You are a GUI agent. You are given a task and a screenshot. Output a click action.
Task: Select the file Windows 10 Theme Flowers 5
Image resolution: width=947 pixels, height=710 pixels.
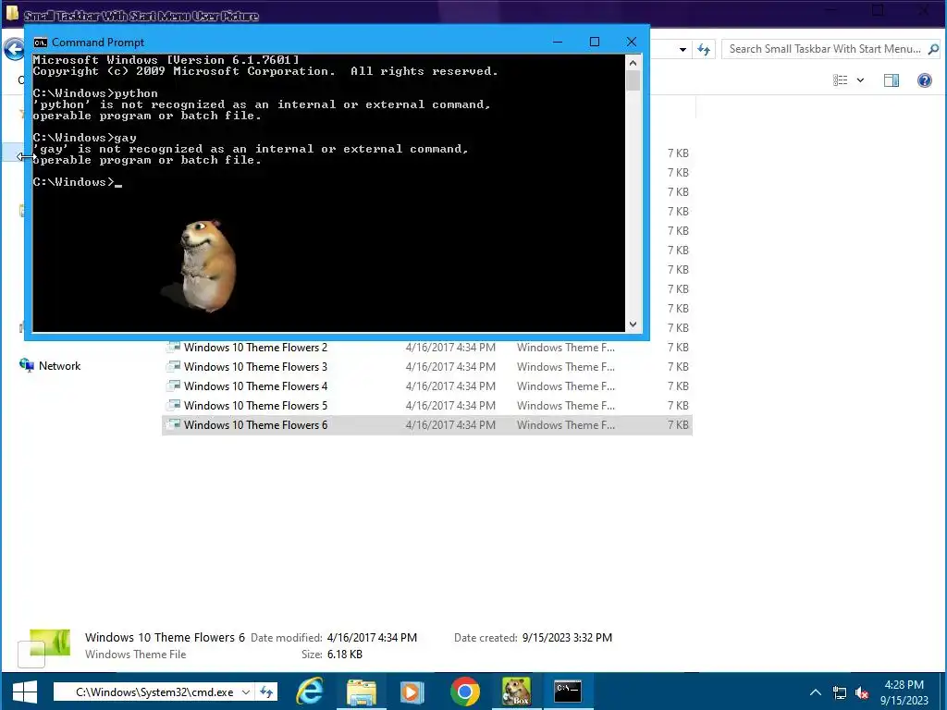pos(255,405)
